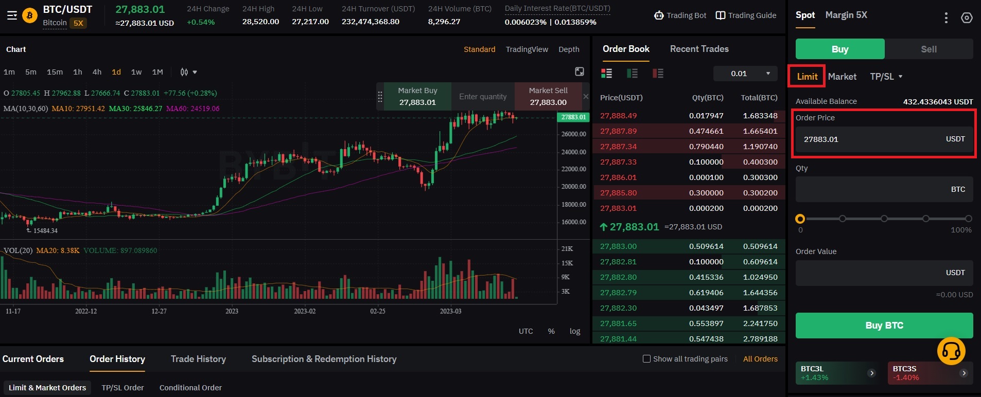Click the Order Value USDT field
The height and width of the screenshot is (397, 981).
[884, 273]
